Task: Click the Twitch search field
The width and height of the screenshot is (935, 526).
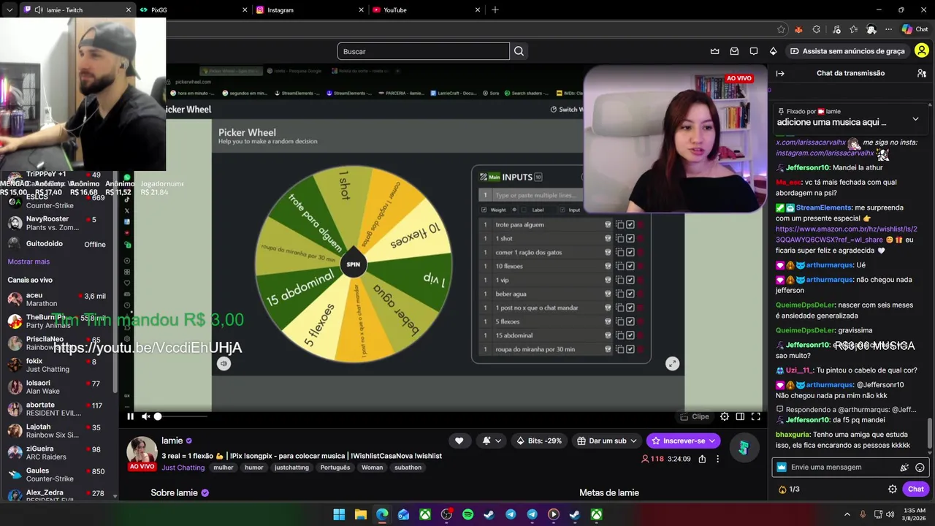Action: [423, 51]
